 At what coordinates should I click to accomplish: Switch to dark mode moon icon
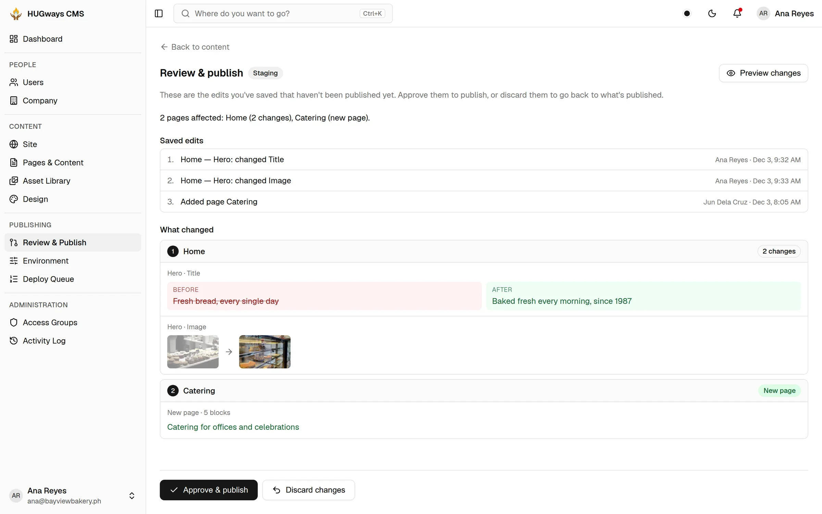(712, 13)
